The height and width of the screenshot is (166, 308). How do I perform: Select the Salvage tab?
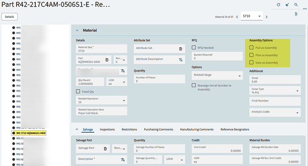click(x=88, y=130)
